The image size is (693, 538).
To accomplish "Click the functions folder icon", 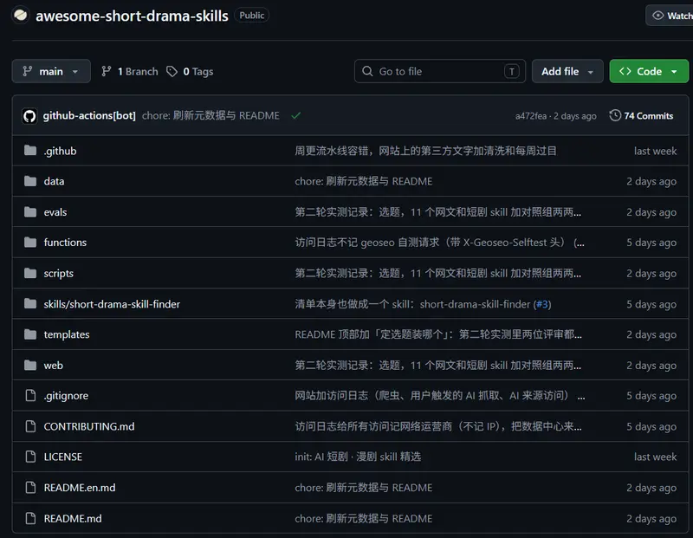I will 30,243.
